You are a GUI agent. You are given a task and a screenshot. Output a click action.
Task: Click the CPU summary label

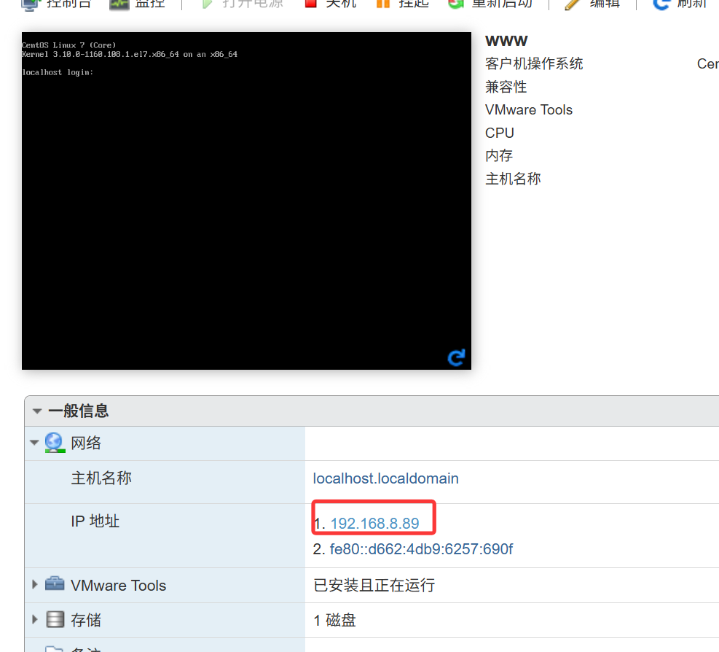[x=499, y=133]
